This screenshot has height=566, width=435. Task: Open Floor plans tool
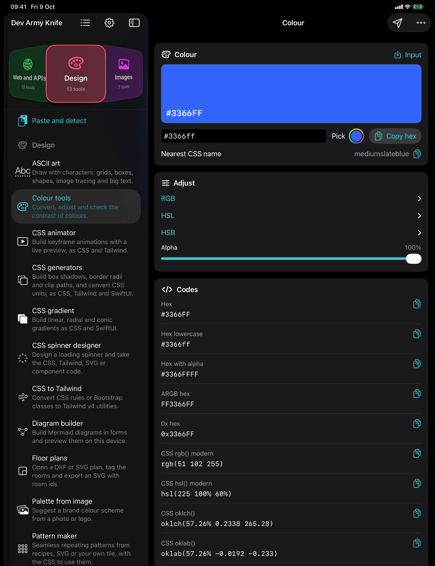point(76,471)
